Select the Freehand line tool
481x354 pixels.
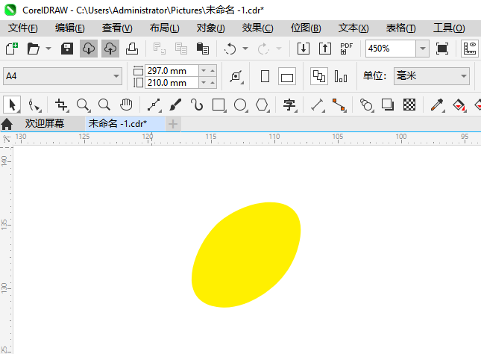coord(154,105)
